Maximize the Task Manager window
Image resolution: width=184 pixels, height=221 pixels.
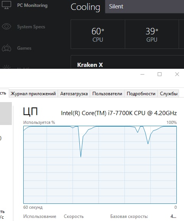[160, 74]
